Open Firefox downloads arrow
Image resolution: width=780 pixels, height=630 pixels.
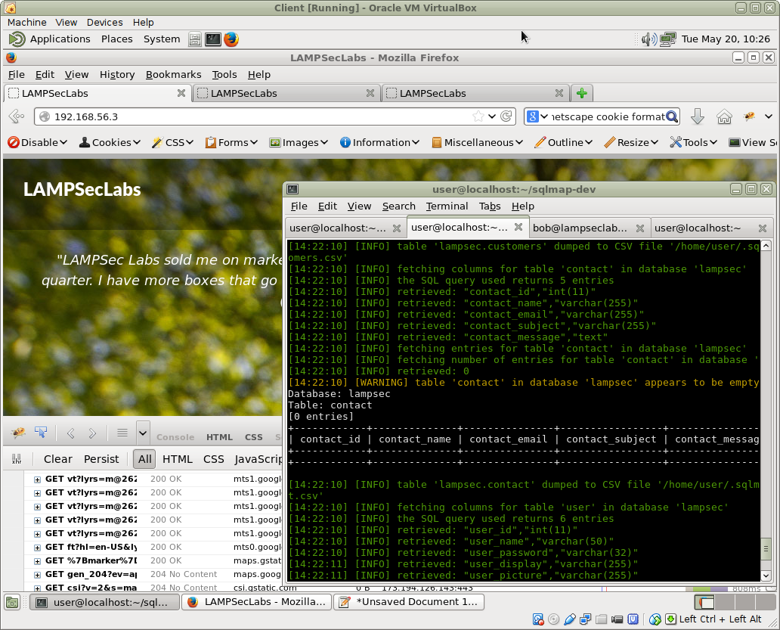coord(698,116)
